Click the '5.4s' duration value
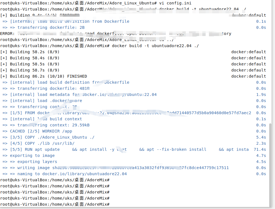Screen dimensions: 275x209 261,137
